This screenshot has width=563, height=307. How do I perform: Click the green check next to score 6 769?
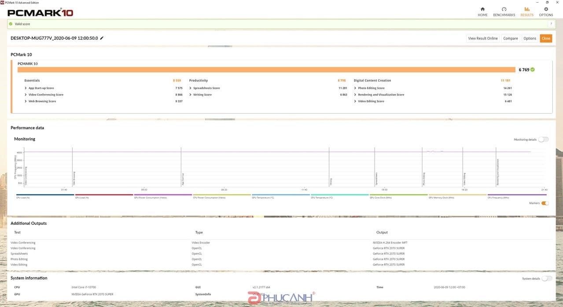pyautogui.click(x=533, y=69)
